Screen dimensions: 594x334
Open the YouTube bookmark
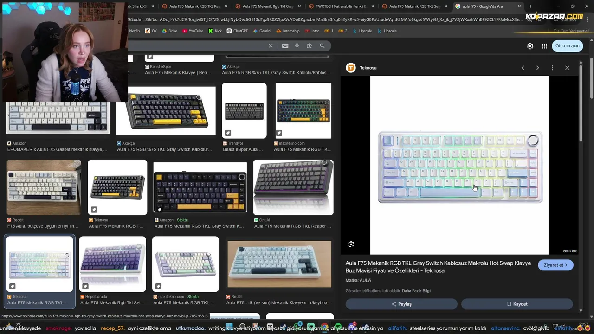pos(193,31)
